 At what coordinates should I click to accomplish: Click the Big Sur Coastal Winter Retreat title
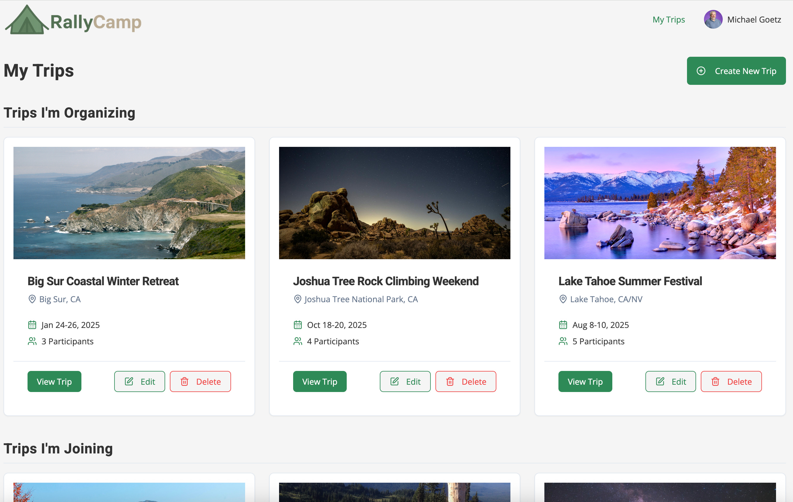103,281
